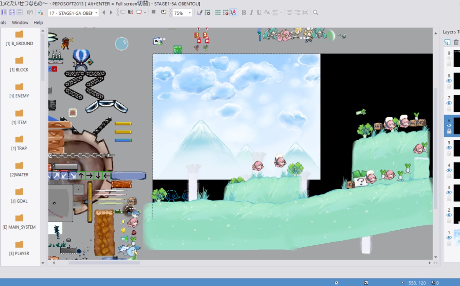Click the magnifying glass zoom icon

[x=315, y=13]
